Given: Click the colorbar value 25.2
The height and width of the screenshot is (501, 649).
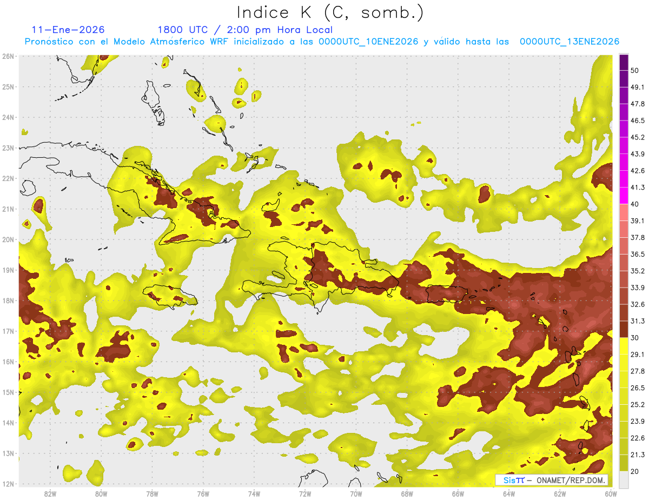Looking at the screenshot, I should point(638,405).
